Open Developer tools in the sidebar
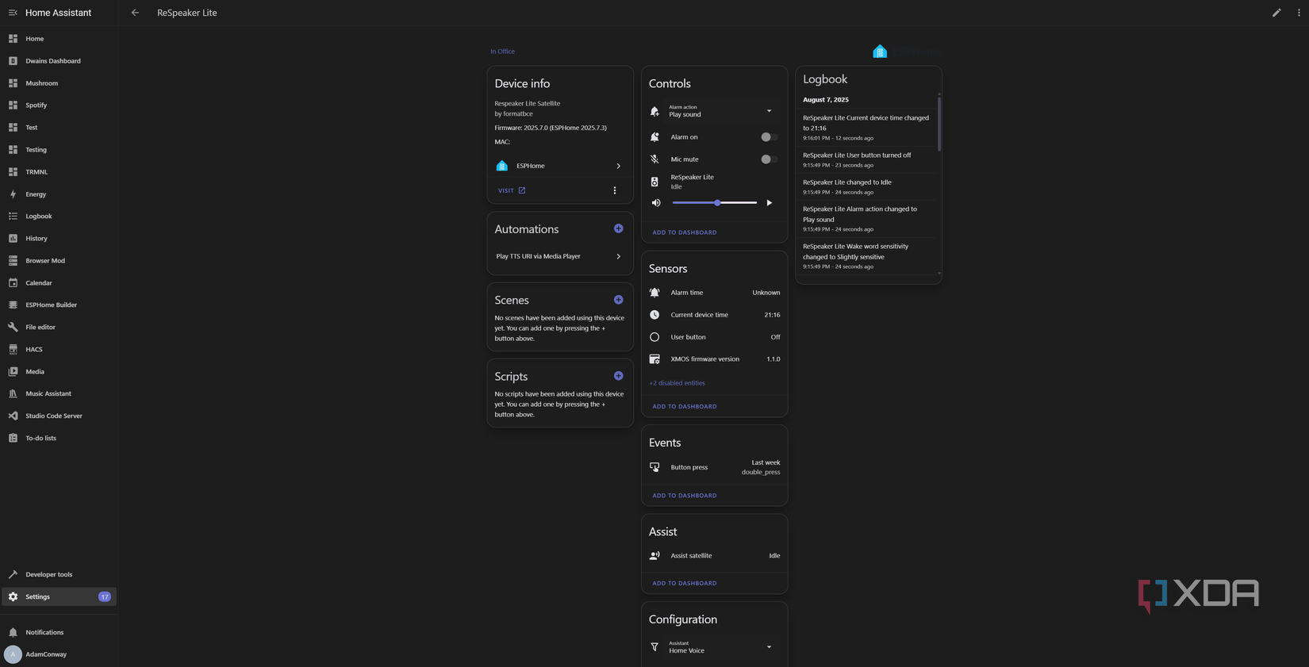The width and height of the screenshot is (1309, 667). coord(59,574)
